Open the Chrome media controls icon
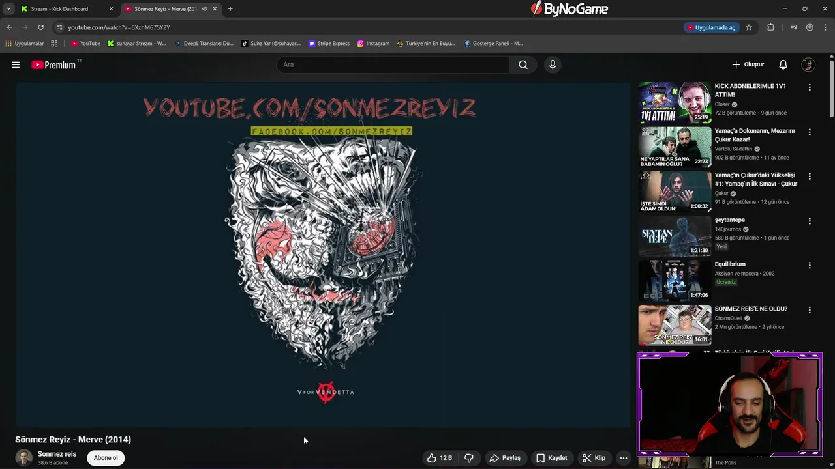 (794, 27)
